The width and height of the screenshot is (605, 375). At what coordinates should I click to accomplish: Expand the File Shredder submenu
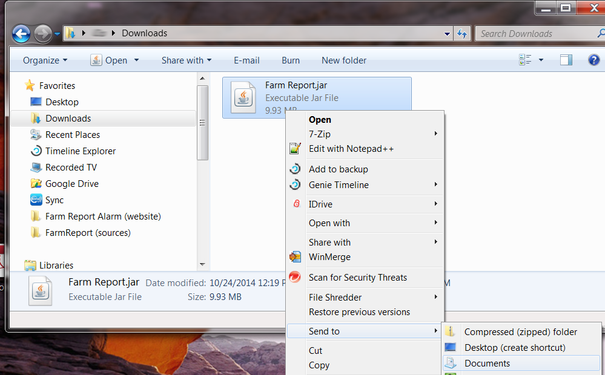(x=365, y=298)
